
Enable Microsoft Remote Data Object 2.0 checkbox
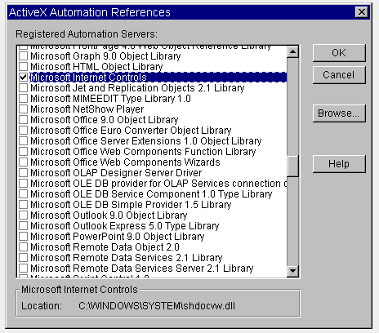point(24,247)
